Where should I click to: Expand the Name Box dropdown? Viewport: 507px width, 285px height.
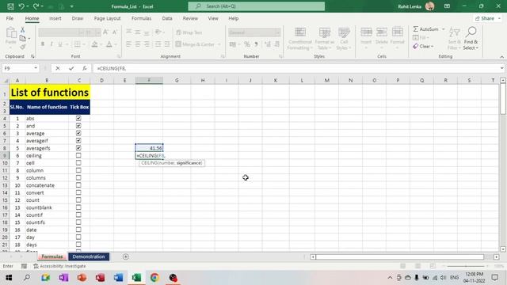[36, 68]
